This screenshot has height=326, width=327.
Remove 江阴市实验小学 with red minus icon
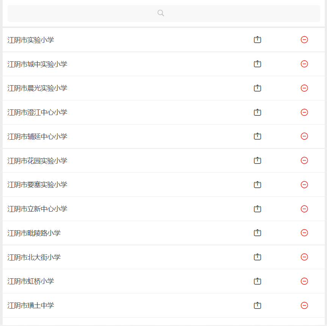(x=304, y=40)
